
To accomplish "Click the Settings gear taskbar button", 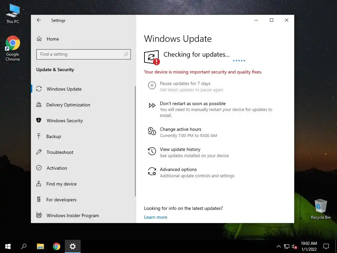I will click(x=73, y=246).
